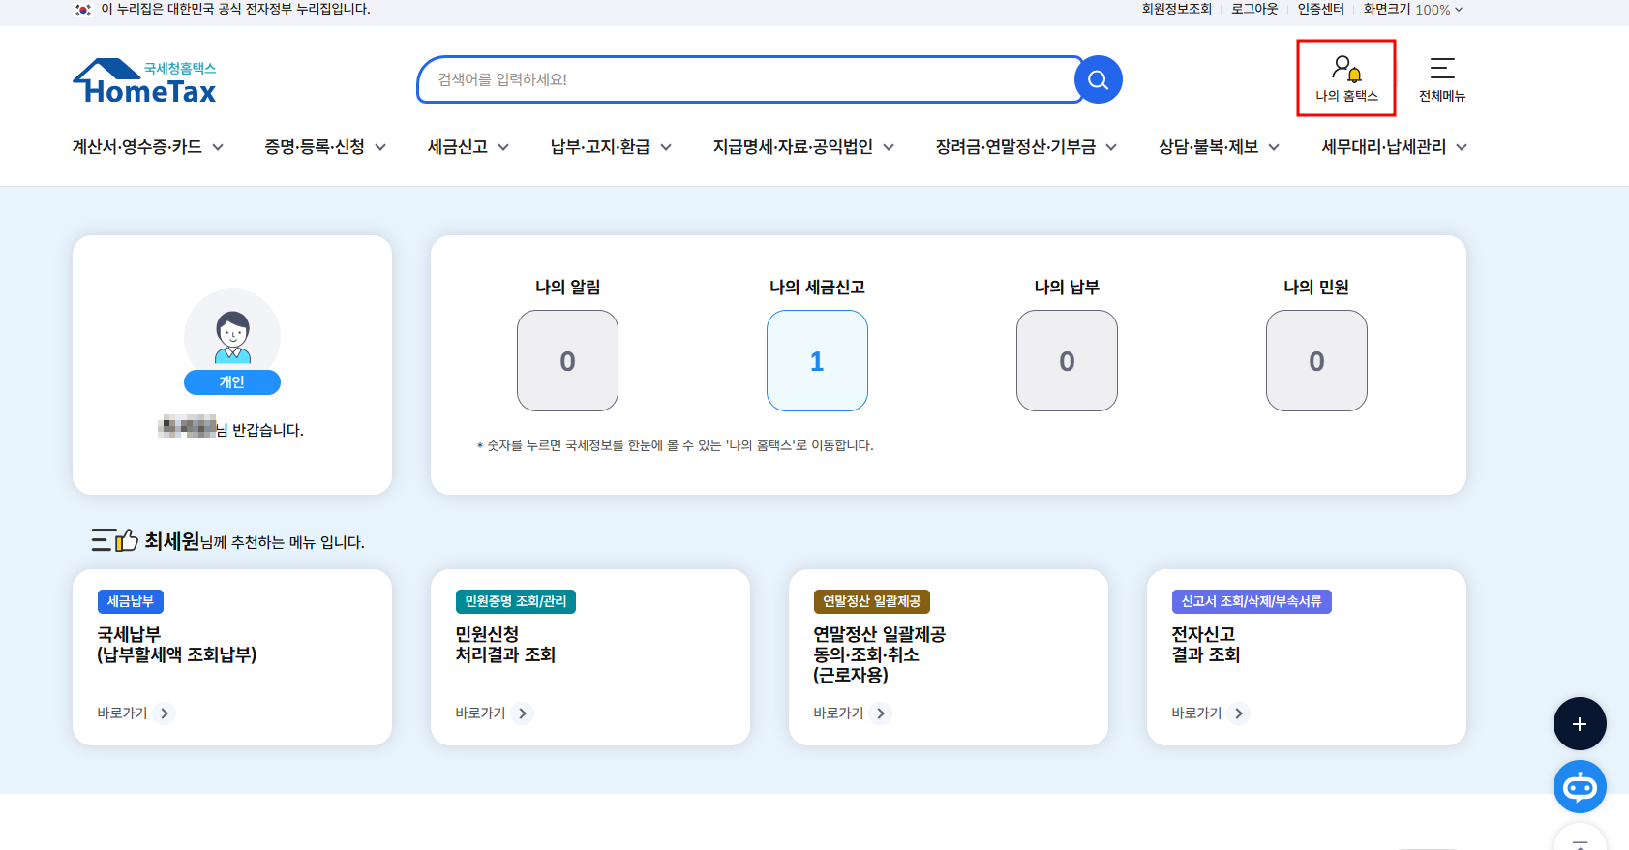Click the Korean flag icon at top

pyautogui.click(x=83, y=10)
